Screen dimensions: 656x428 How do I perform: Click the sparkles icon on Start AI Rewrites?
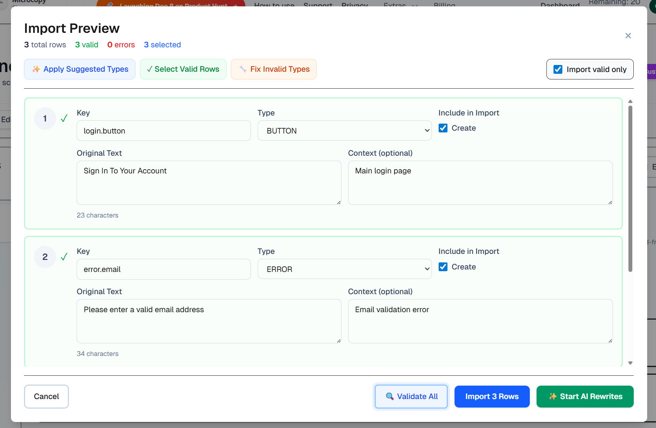pyautogui.click(x=552, y=397)
